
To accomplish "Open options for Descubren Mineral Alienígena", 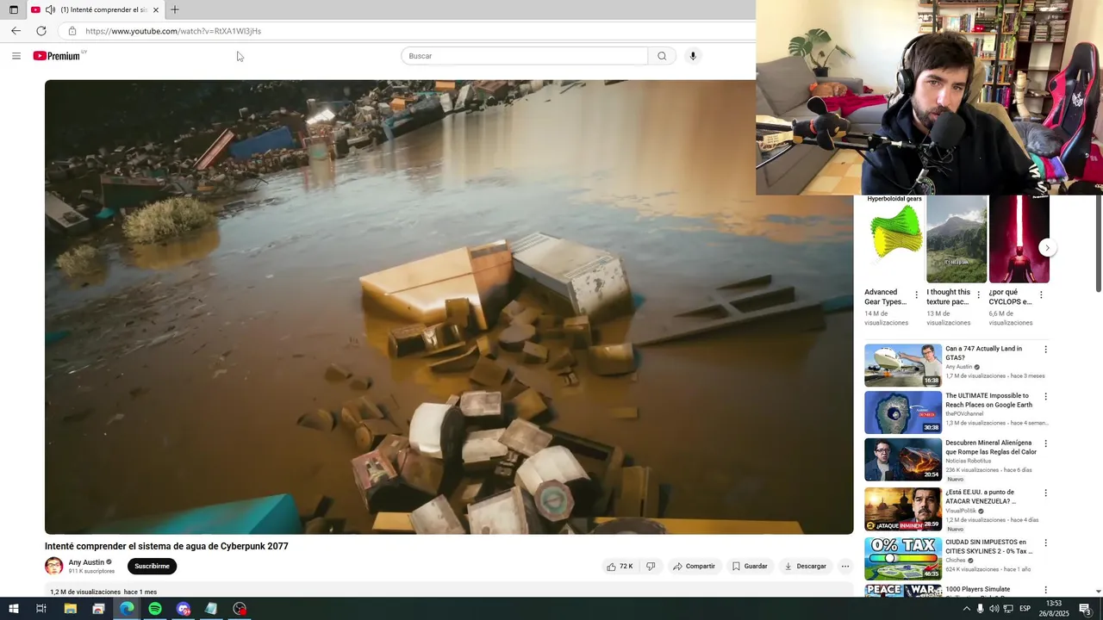I will (1046, 444).
